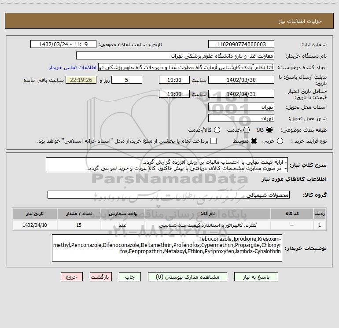
Task: Click price validity hour 10:00 field
Action: click(174, 94)
